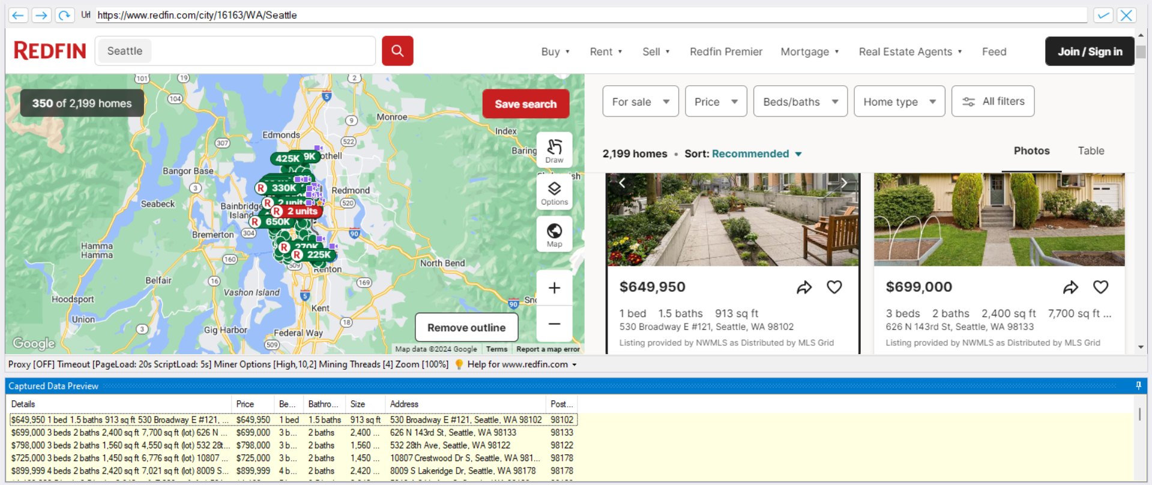
Task: Expand the Buy menu
Action: point(555,52)
